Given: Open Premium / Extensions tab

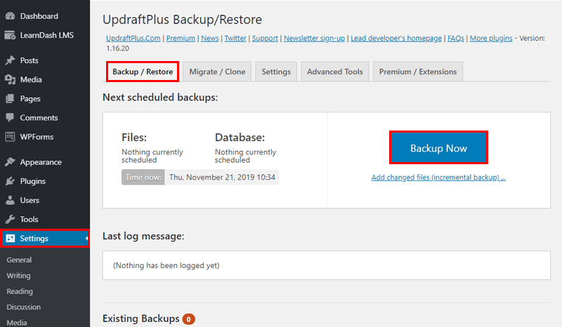Looking at the screenshot, I should (x=418, y=72).
